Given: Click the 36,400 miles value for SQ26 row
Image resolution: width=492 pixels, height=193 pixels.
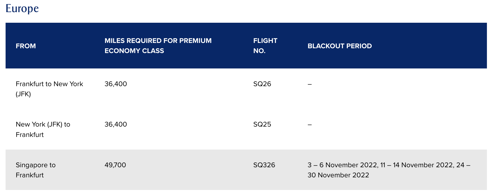Looking at the screenshot, I should [x=116, y=84].
